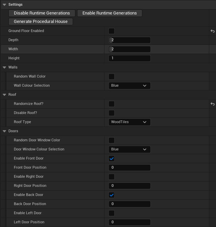Image resolution: width=216 pixels, height=227 pixels.
Task: Collapse the Walls section
Action: coord(4,67)
